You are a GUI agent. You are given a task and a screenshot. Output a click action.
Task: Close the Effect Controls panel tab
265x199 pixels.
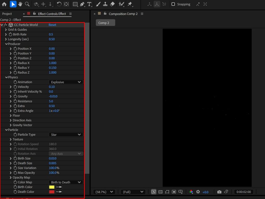24,14
